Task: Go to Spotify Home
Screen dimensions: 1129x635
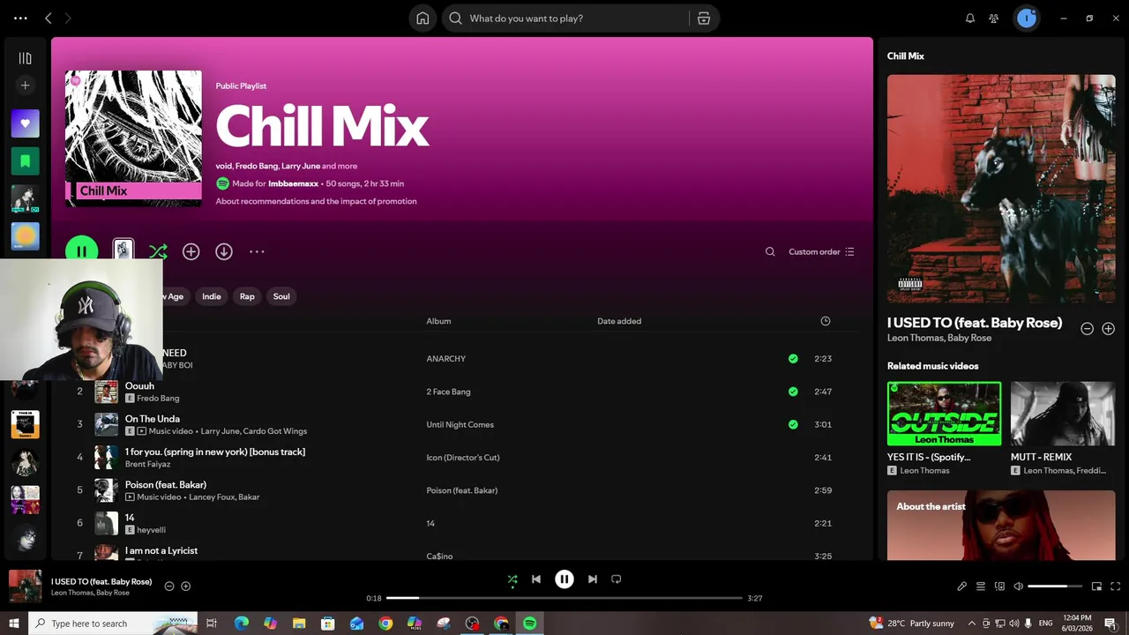Action: coord(422,19)
